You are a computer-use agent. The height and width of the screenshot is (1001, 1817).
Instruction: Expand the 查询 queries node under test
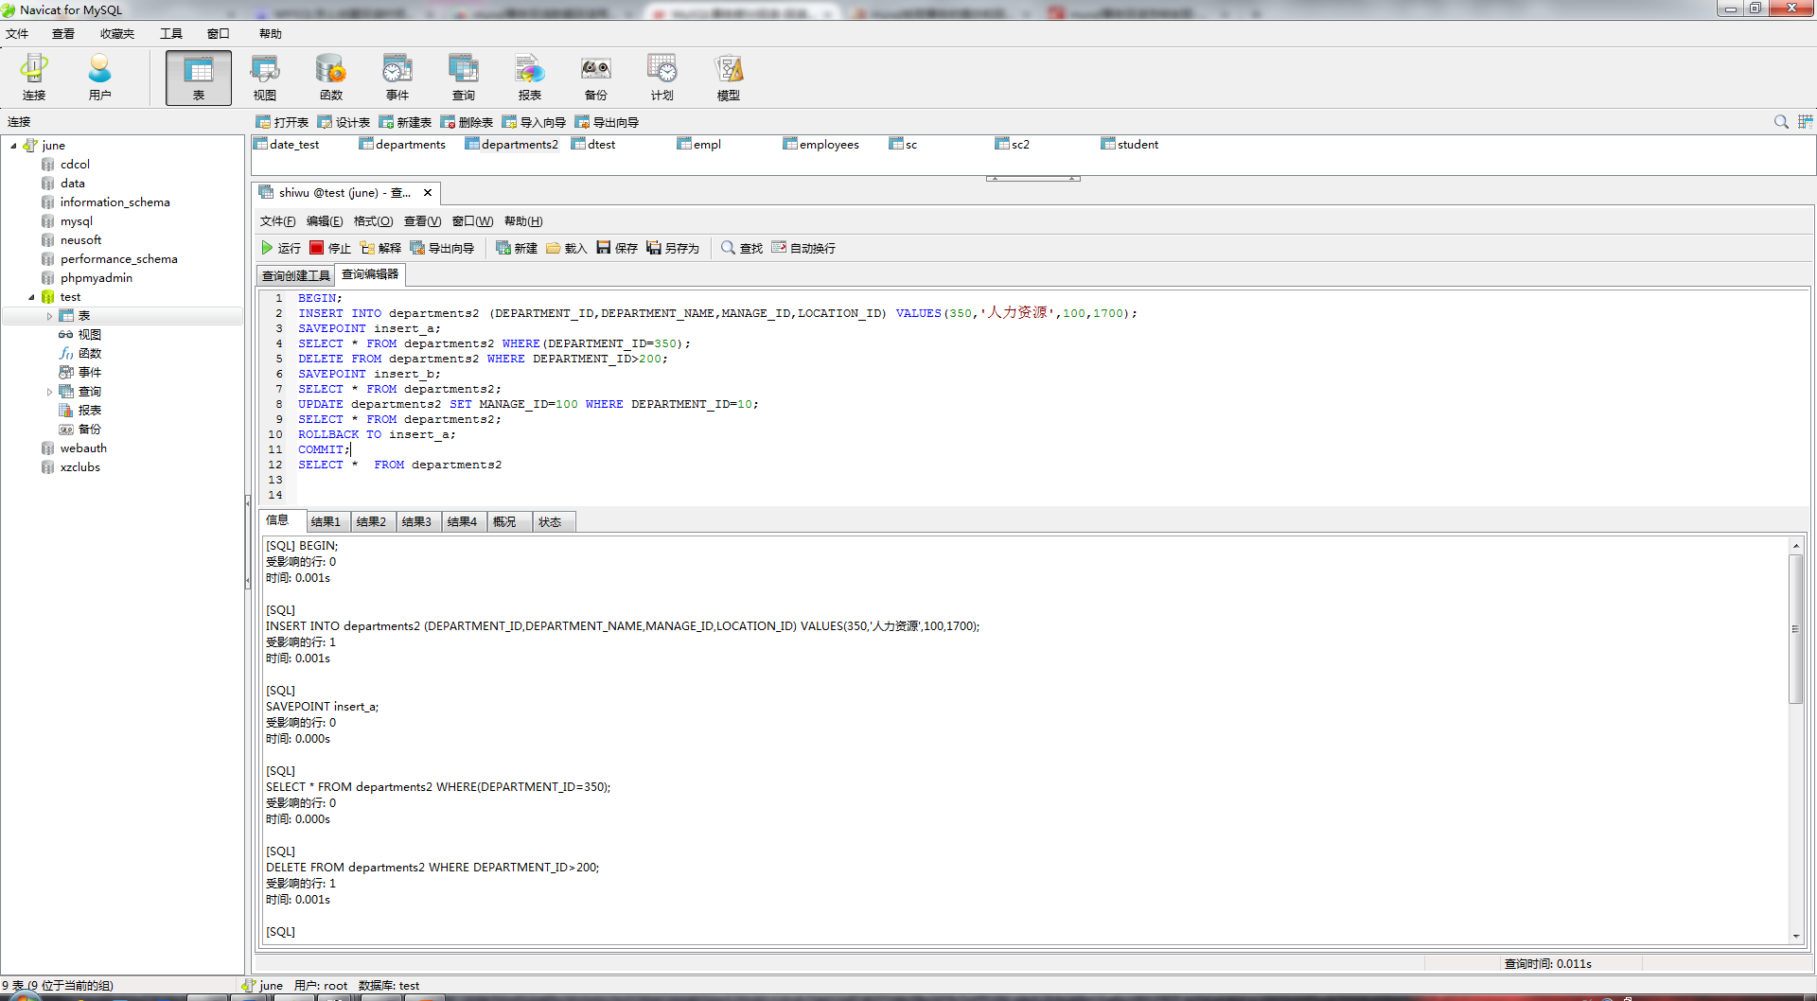pyautogui.click(x=49, y=392)
